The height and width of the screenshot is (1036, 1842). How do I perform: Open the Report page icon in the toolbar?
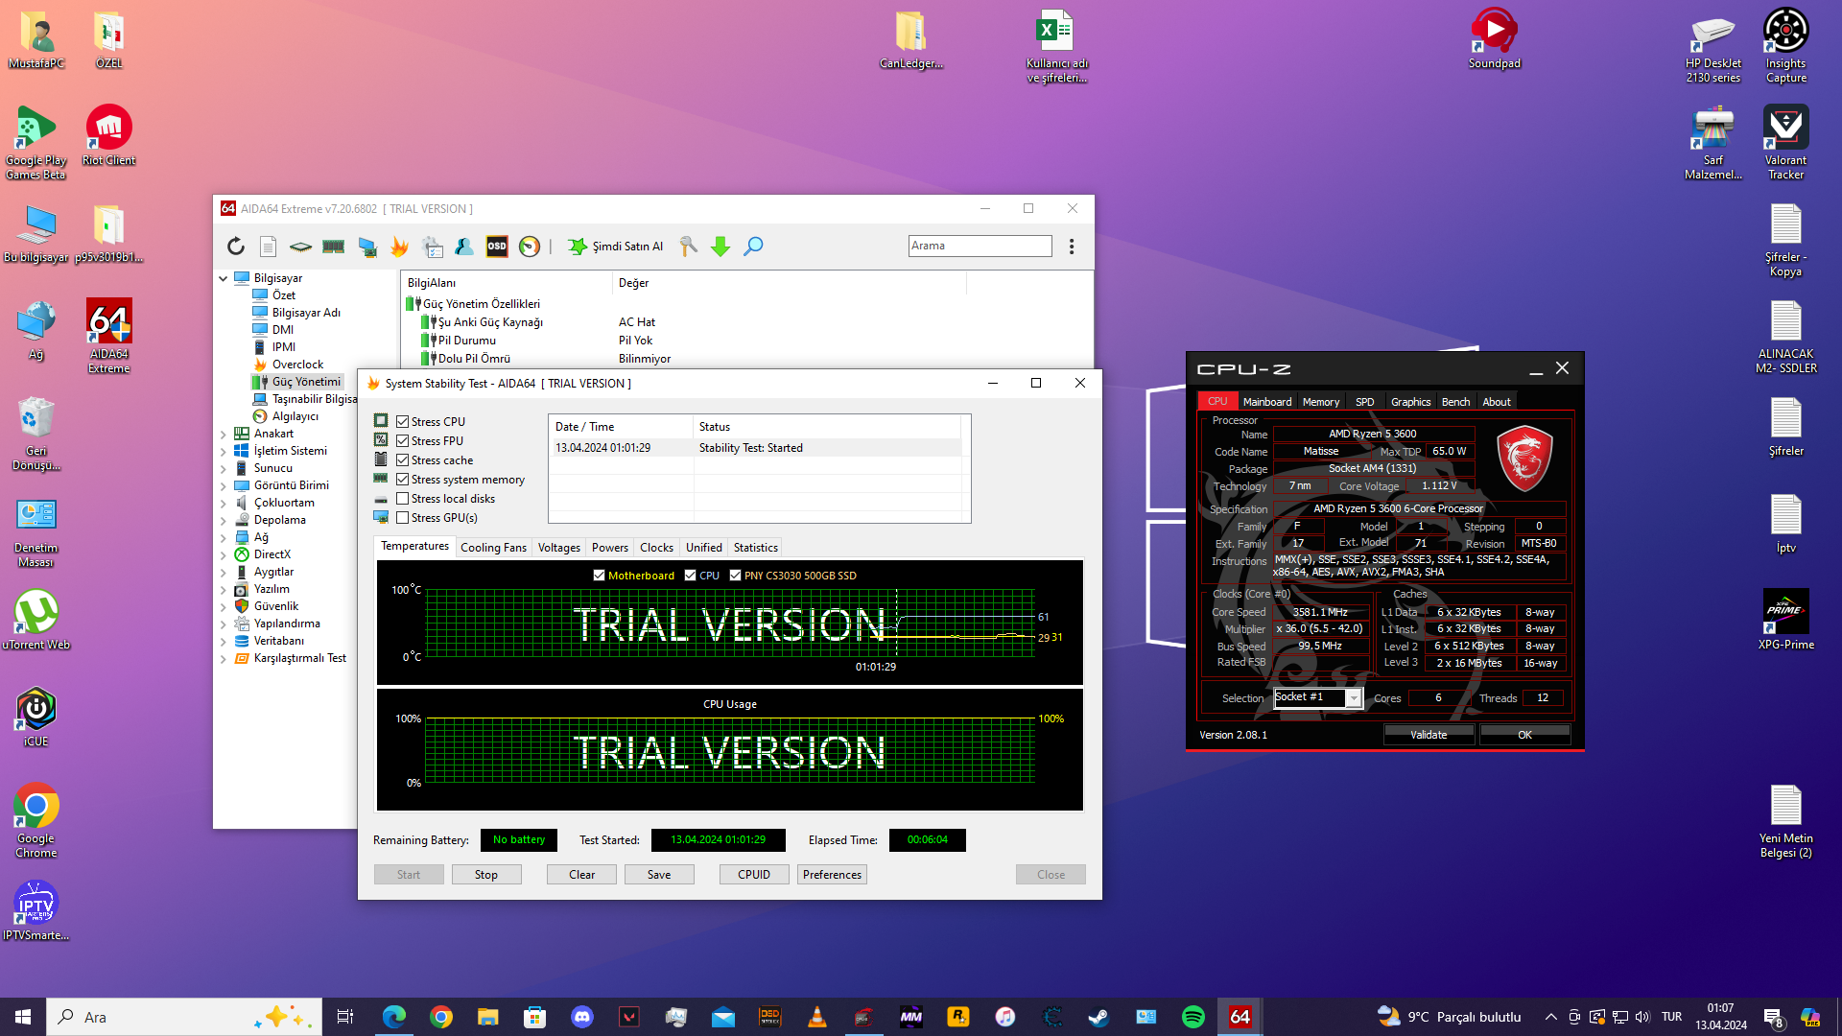(x=269, y=247)
